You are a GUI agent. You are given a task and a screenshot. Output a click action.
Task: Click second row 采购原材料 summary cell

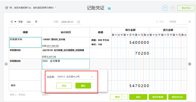[x=25, y=53]
